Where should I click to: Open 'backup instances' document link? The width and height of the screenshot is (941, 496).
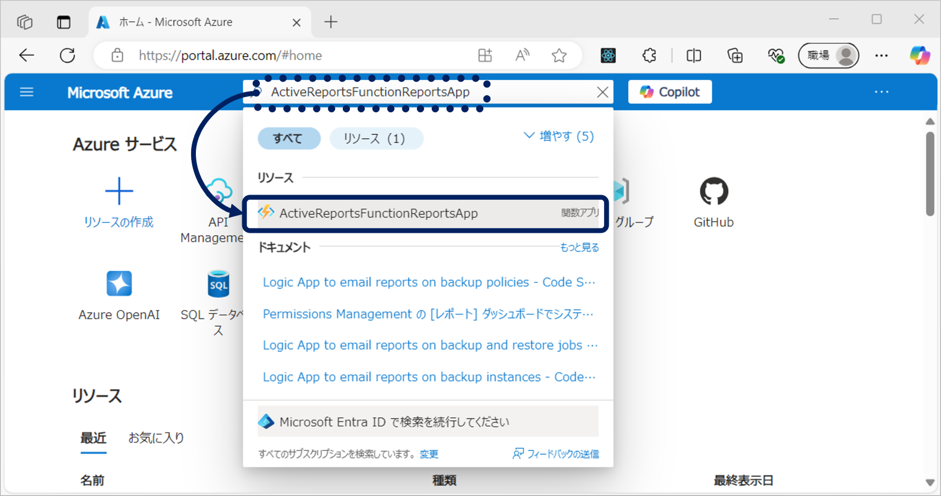429,377
